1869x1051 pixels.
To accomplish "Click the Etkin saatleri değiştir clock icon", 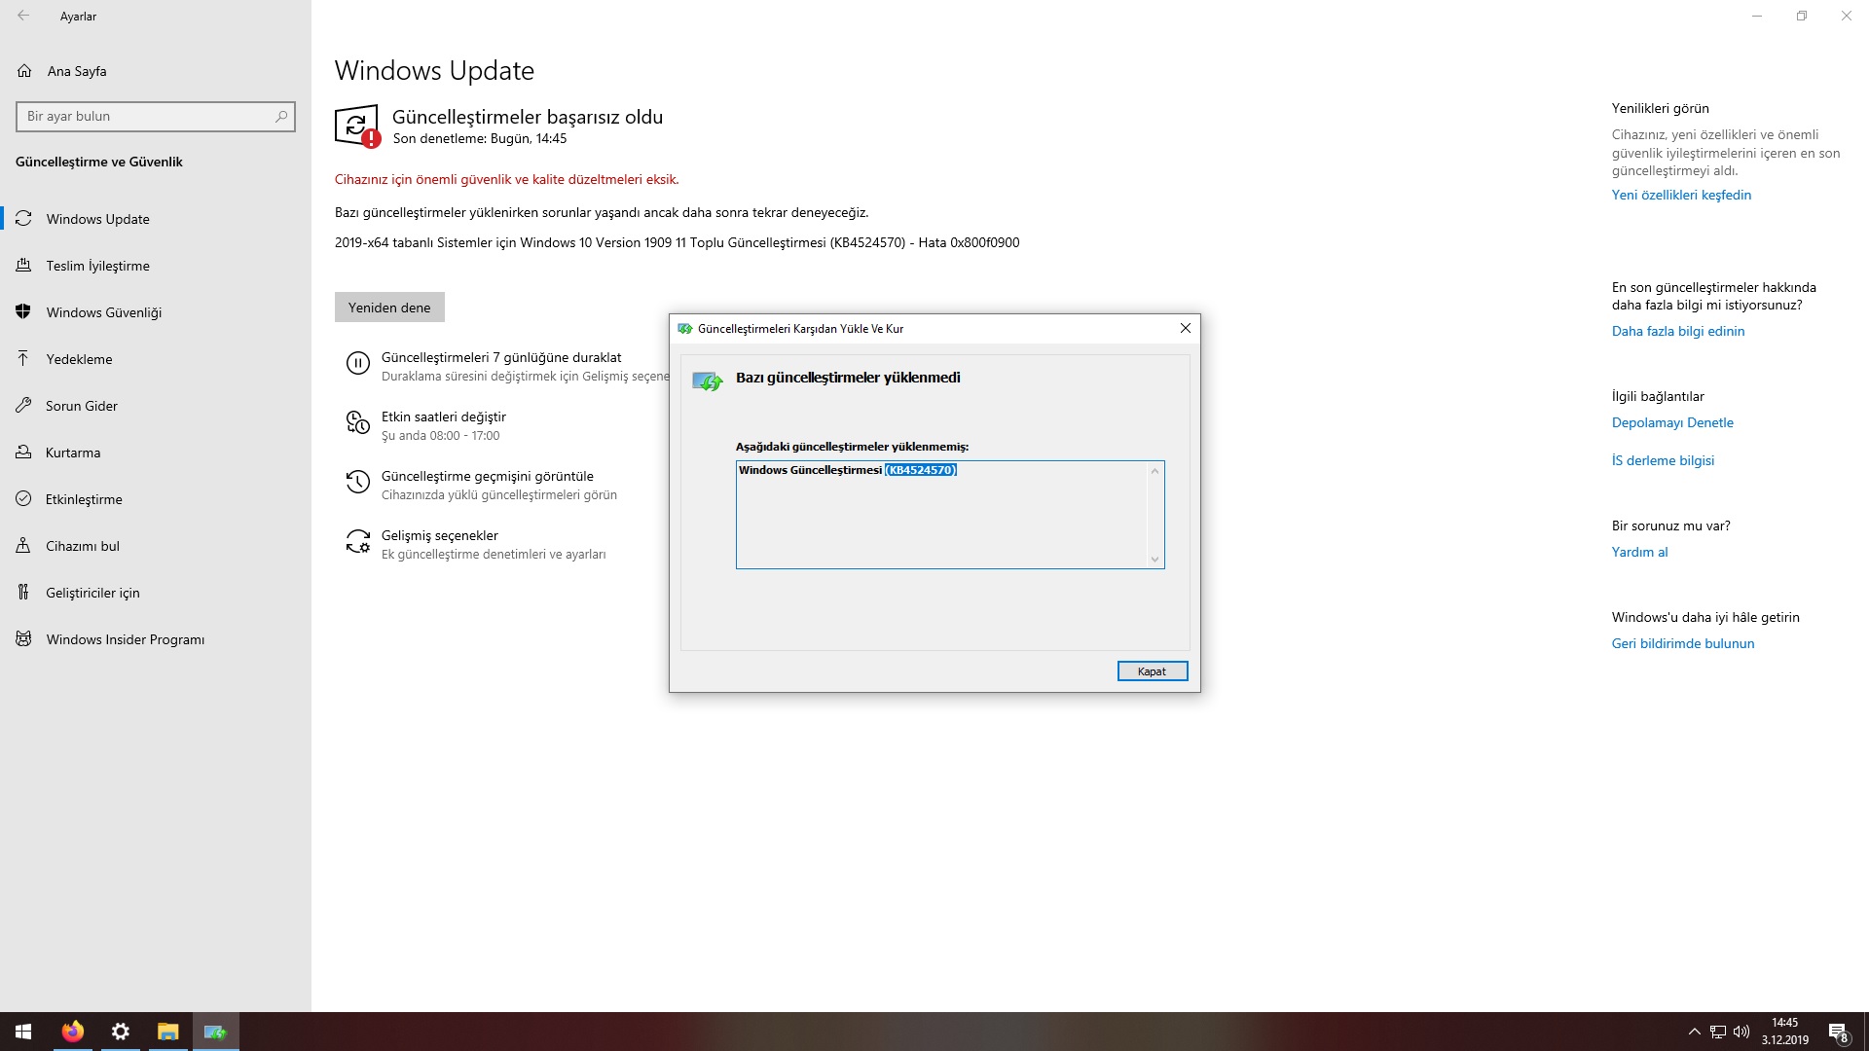I will (358, 423).
